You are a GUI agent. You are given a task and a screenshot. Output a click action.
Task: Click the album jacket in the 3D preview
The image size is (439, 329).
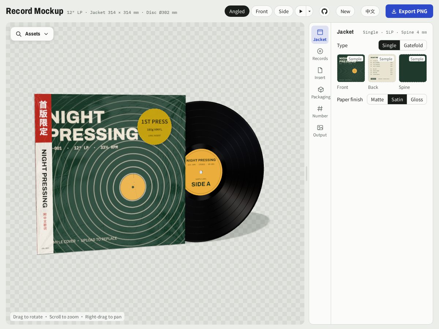coord(110,174)
